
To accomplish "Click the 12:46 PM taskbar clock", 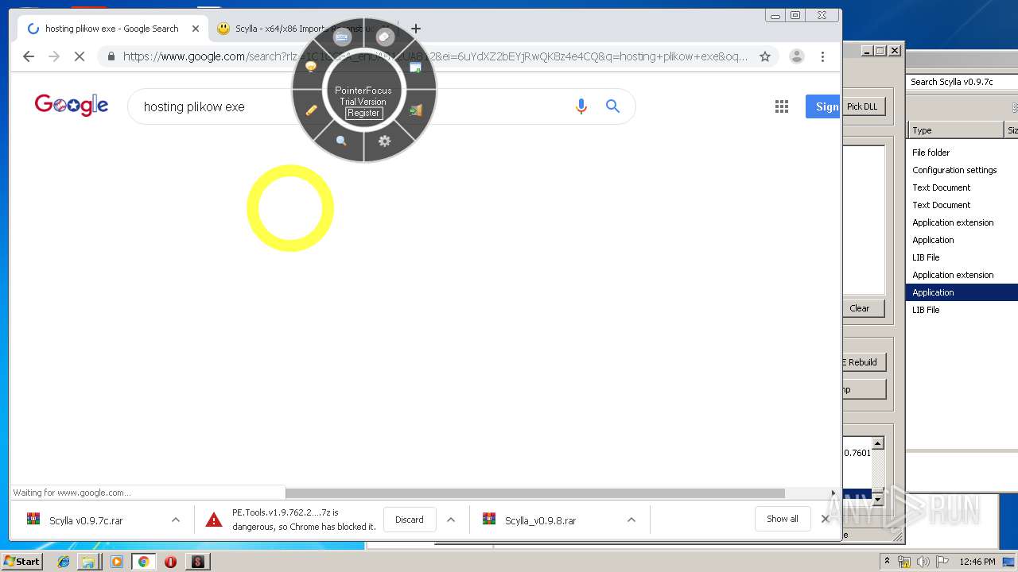I will 977,562.
